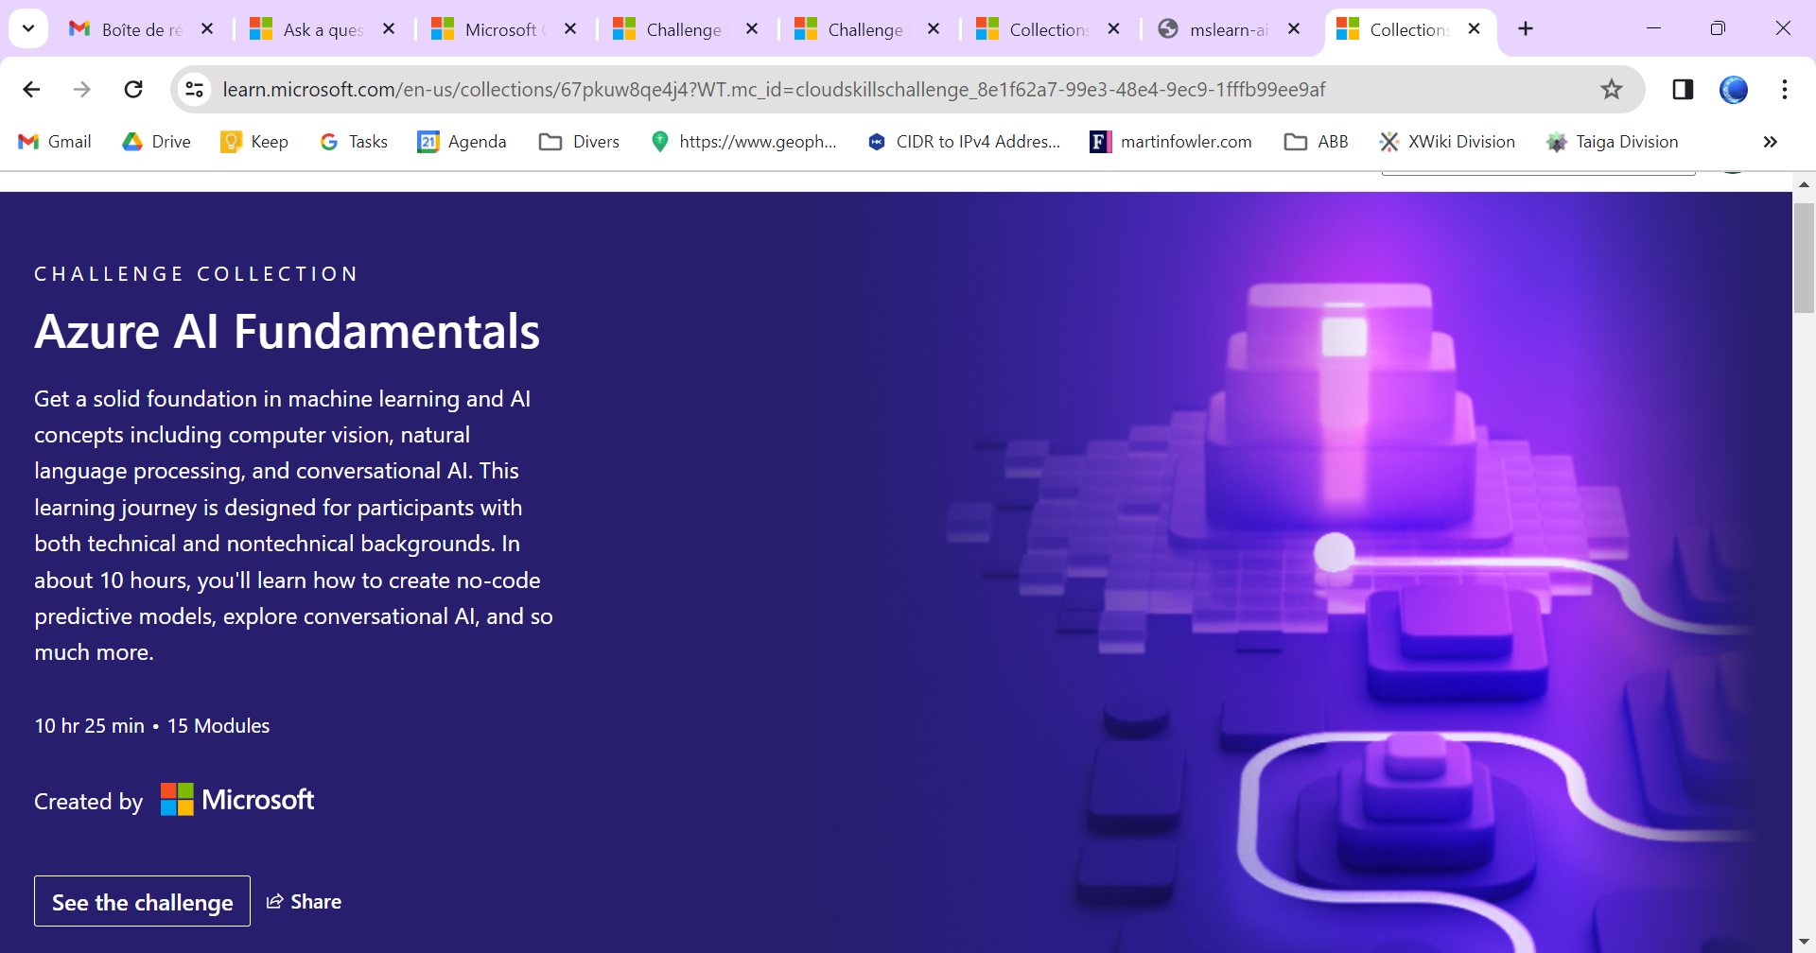Click the Microsoft logo creator link
This screenshot has width=1816, height=953.
[x=237, y=800]
